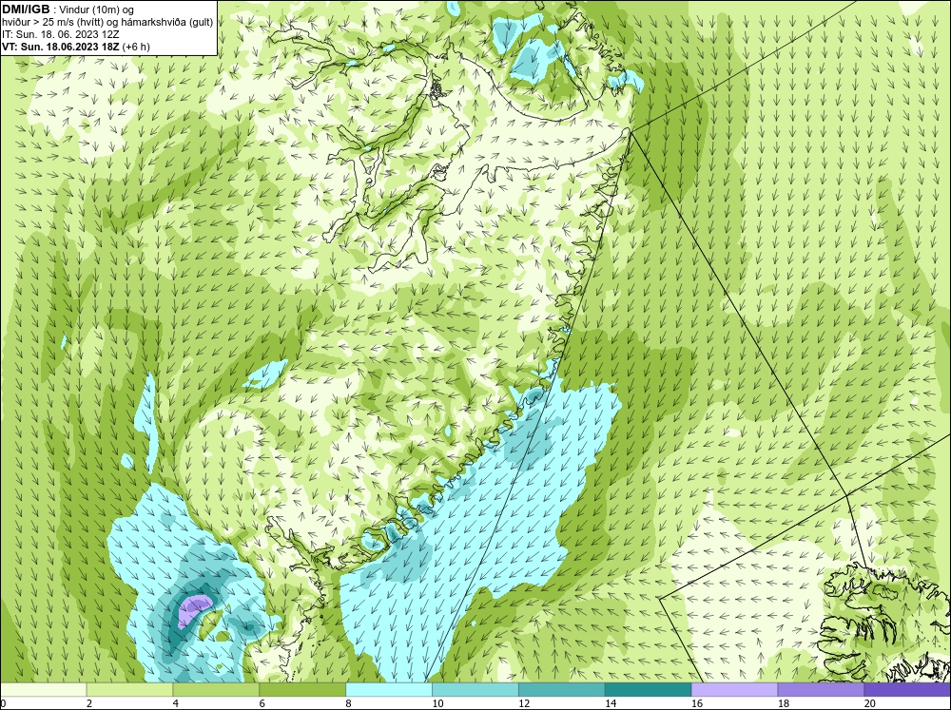Click the 14–16 m/s dark teal legend swatch
This screenshot has height=710, width=951.
(x=649, y=690)
